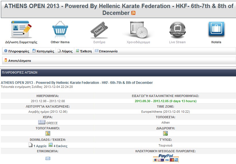Click the Χρονοδιάγραμμα calendar clock icon

pyautogui.click(x=138, y=30)
